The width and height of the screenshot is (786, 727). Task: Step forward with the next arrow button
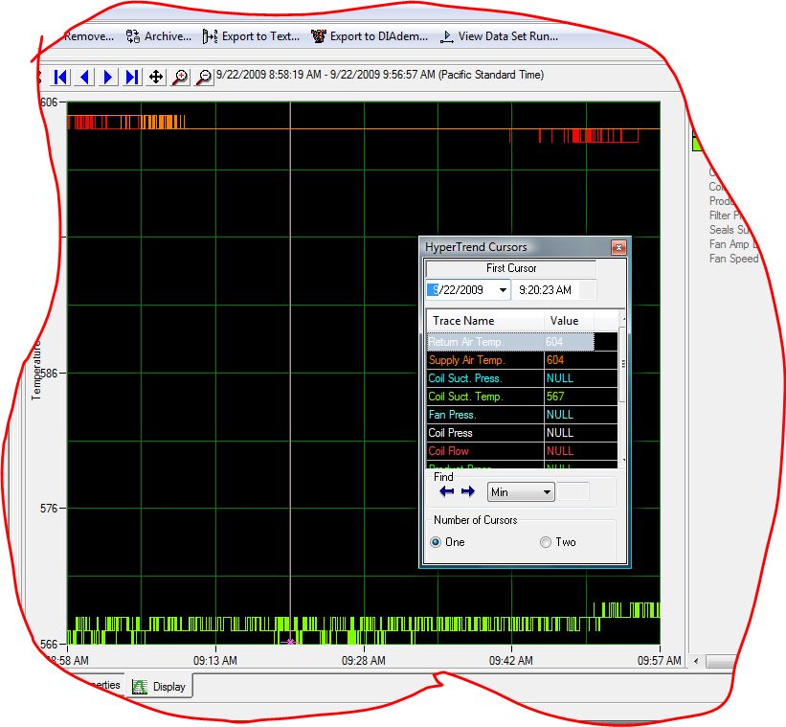coord(108,77)
